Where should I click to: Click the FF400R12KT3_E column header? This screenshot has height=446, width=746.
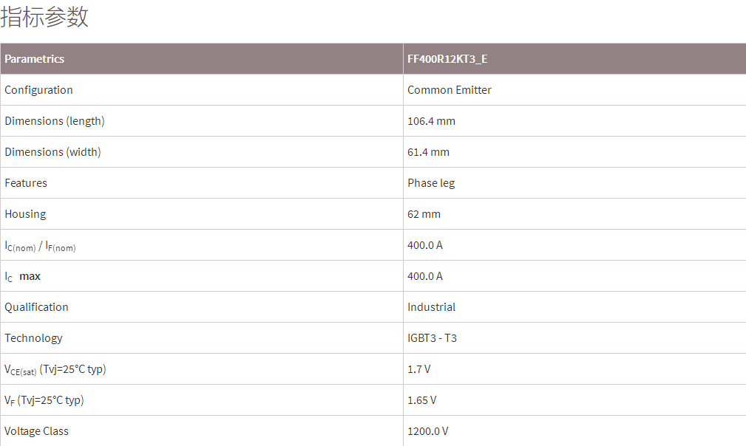coord(447,59)
